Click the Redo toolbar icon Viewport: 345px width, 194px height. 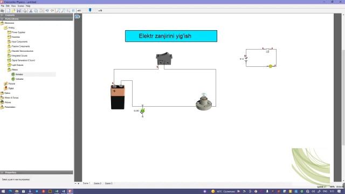(x=52, y=11)
